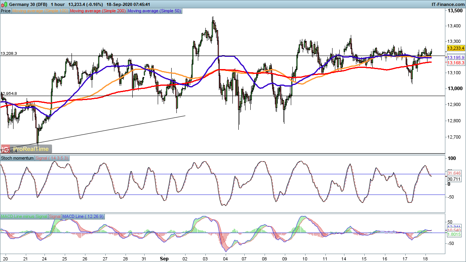The width and height of the screenshot is (466, 262).
Task: Click the blue 13,195.9 moving average tag
Action: point(456,58)
